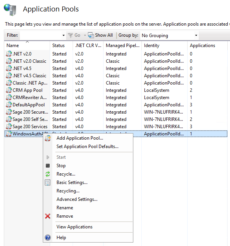Expand the Group by No Grouping dropdown
230x246 pixels.
(x=196, y=36)
